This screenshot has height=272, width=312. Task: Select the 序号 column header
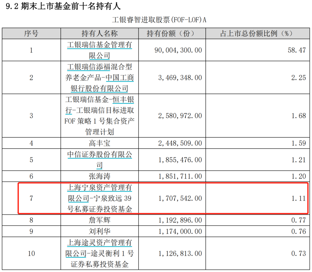31,33
